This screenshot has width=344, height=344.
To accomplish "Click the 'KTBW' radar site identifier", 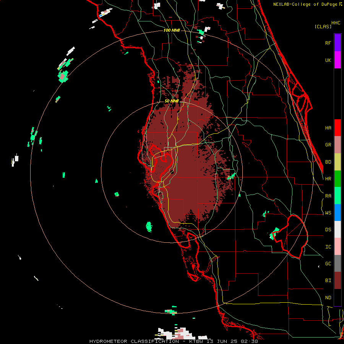I will pos(197,341).
